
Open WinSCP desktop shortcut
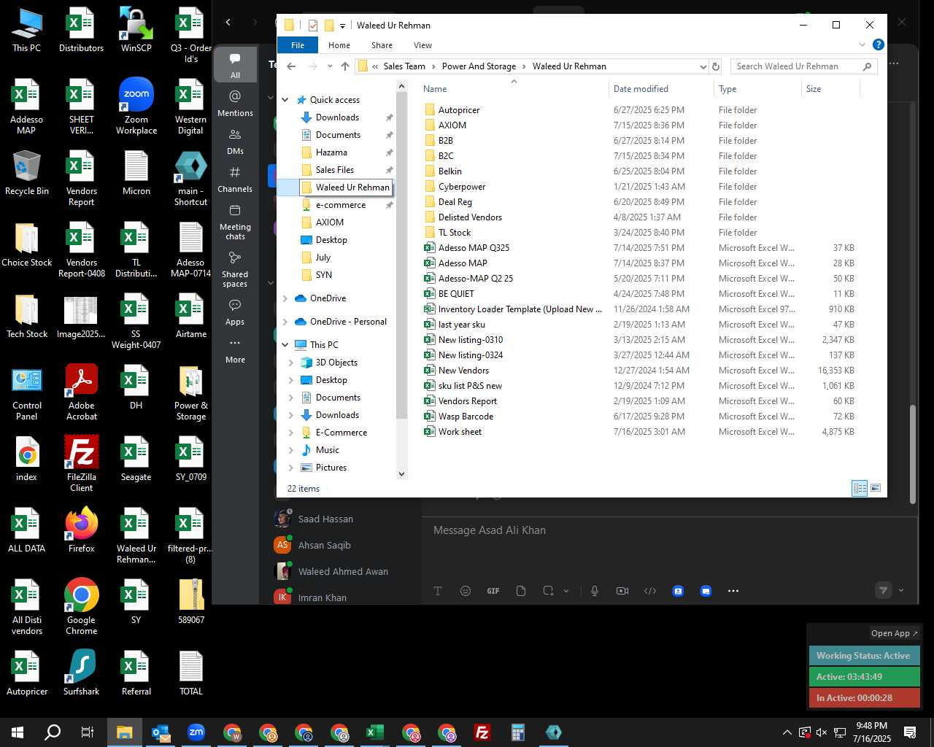pos(136,30)
